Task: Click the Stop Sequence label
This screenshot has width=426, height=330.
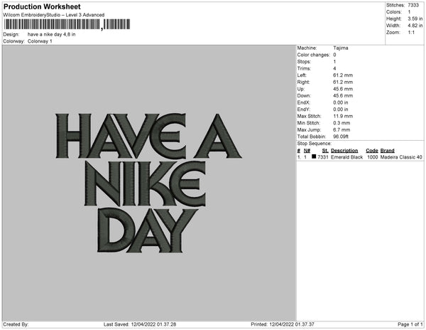Action: pos(315,144)
